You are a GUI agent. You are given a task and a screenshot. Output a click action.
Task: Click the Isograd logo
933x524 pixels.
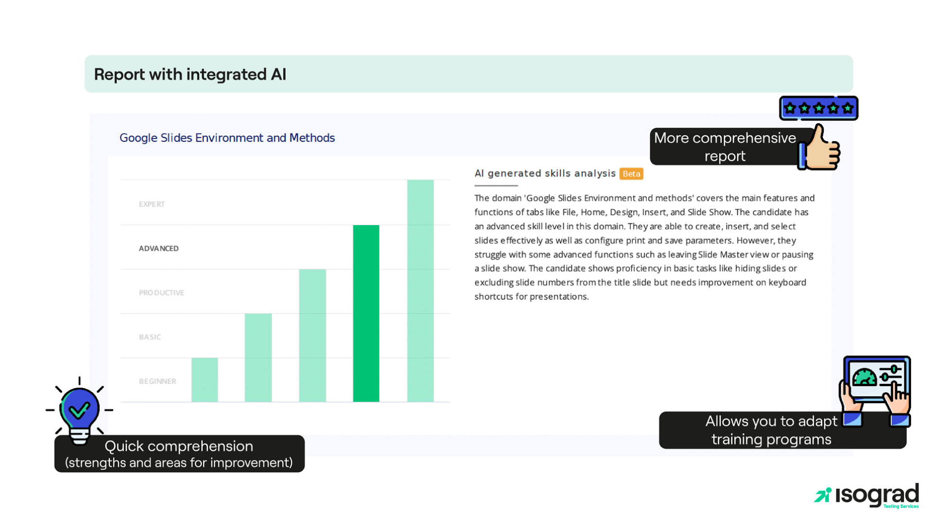tap(866, 495)
